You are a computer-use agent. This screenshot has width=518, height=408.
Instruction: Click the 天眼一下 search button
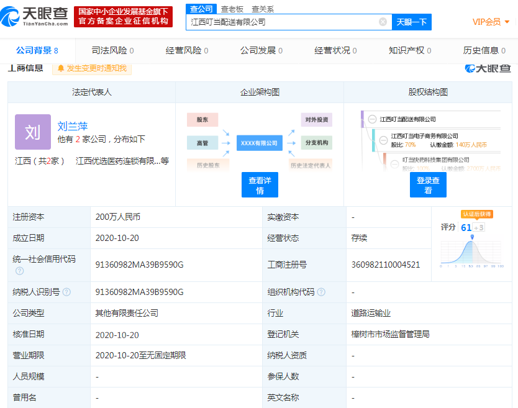[412, 22]
